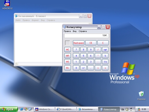This screenshot has width=149, height=112.
Task: Click the Notepad horizontal scrollbar left arrow
Action: coord(16,63)
